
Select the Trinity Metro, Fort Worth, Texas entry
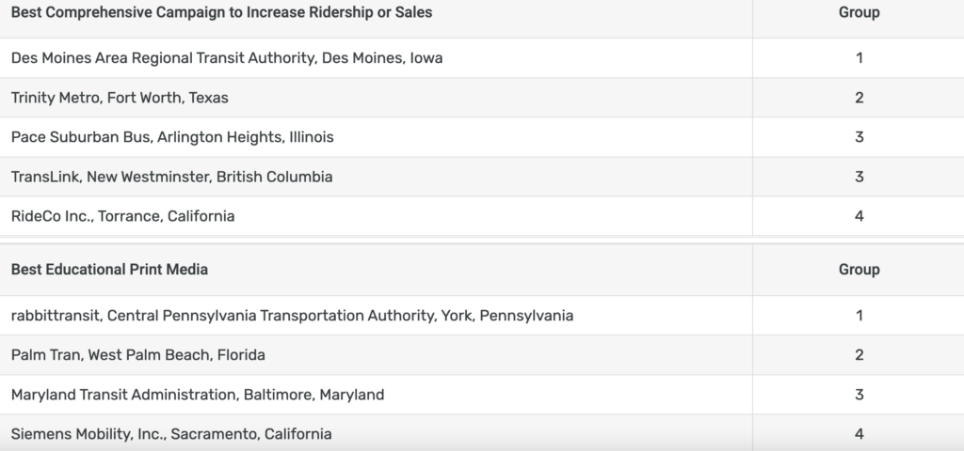[120, 98]
